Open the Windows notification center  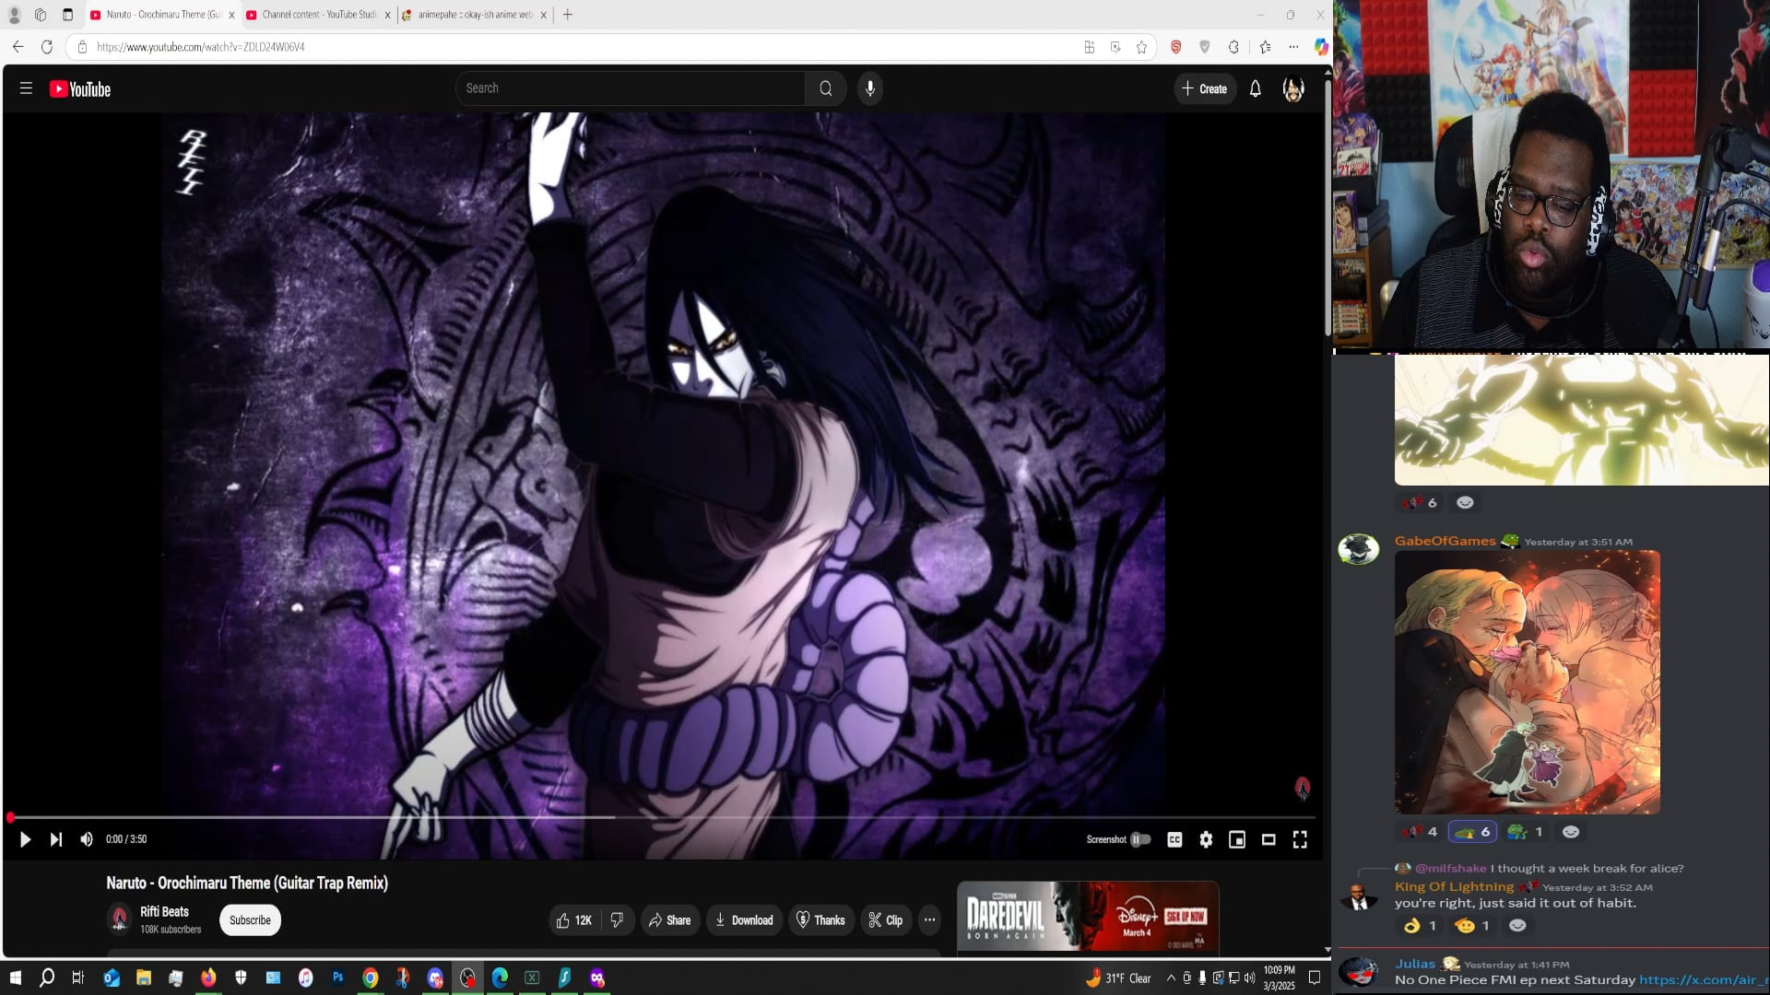click(x=1315, y=977)
